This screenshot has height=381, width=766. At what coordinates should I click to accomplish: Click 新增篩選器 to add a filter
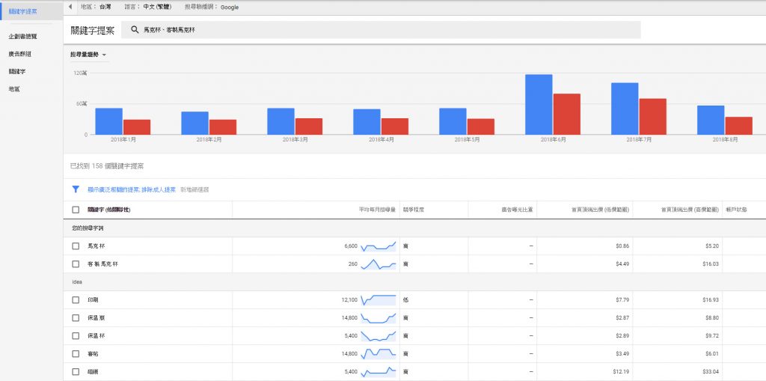(x=194, y=189)
